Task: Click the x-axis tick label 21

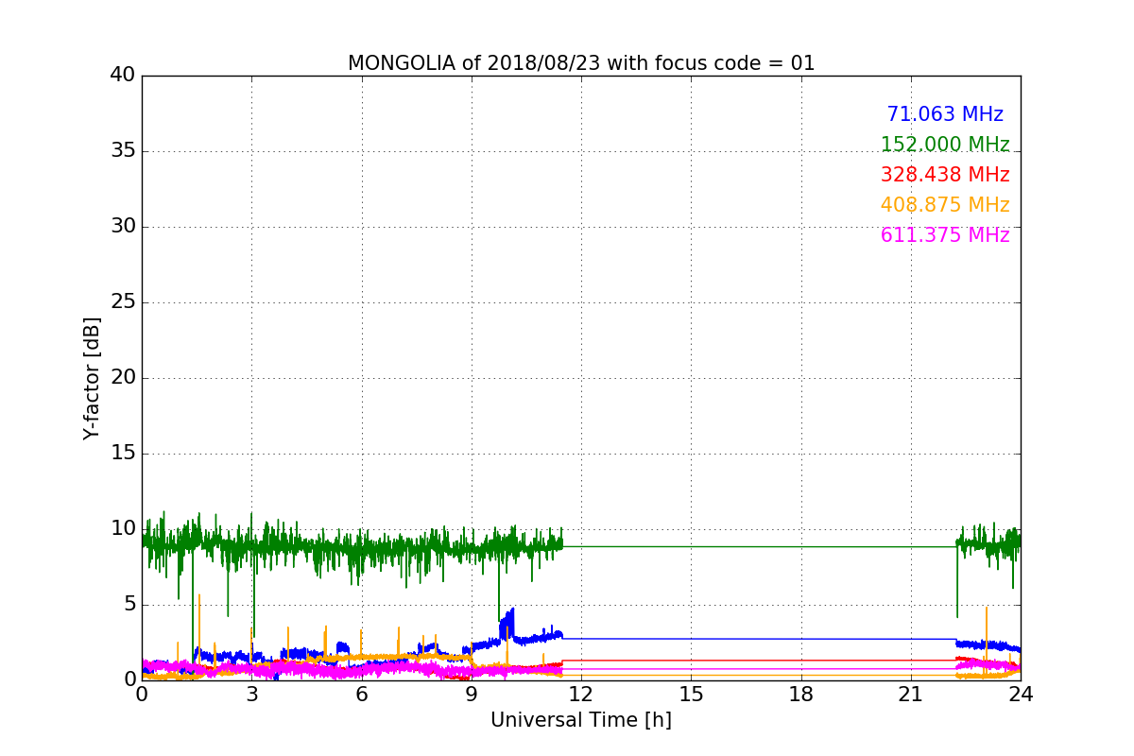Action: [x=911, y=694]
